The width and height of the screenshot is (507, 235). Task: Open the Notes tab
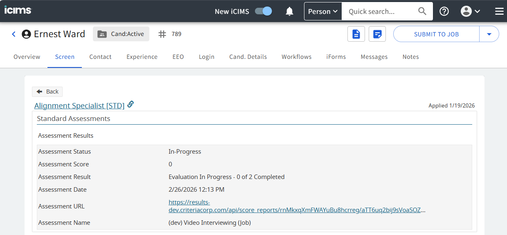click(x=410, y=57)
